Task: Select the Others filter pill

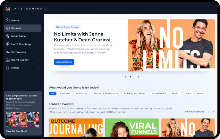Action: point(201,93)
